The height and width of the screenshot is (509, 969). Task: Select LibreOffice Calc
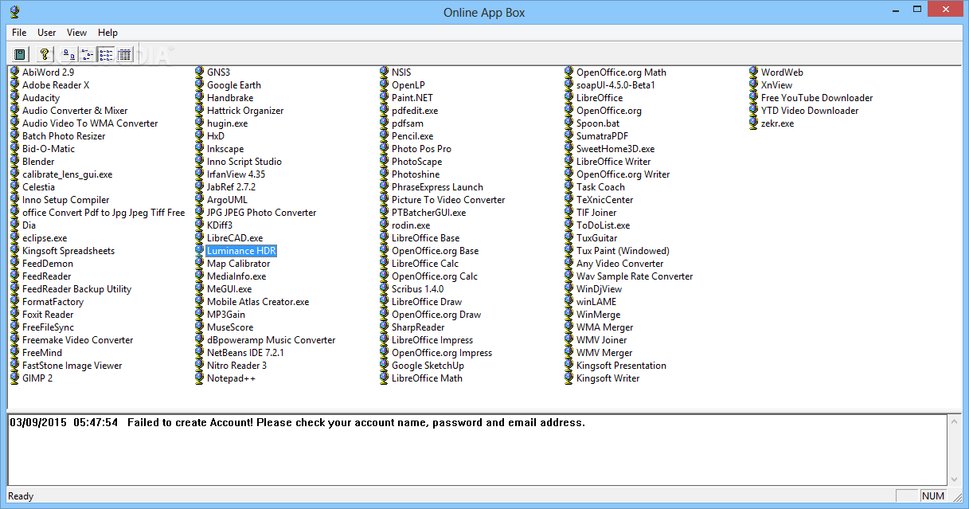tap(425, 264)
